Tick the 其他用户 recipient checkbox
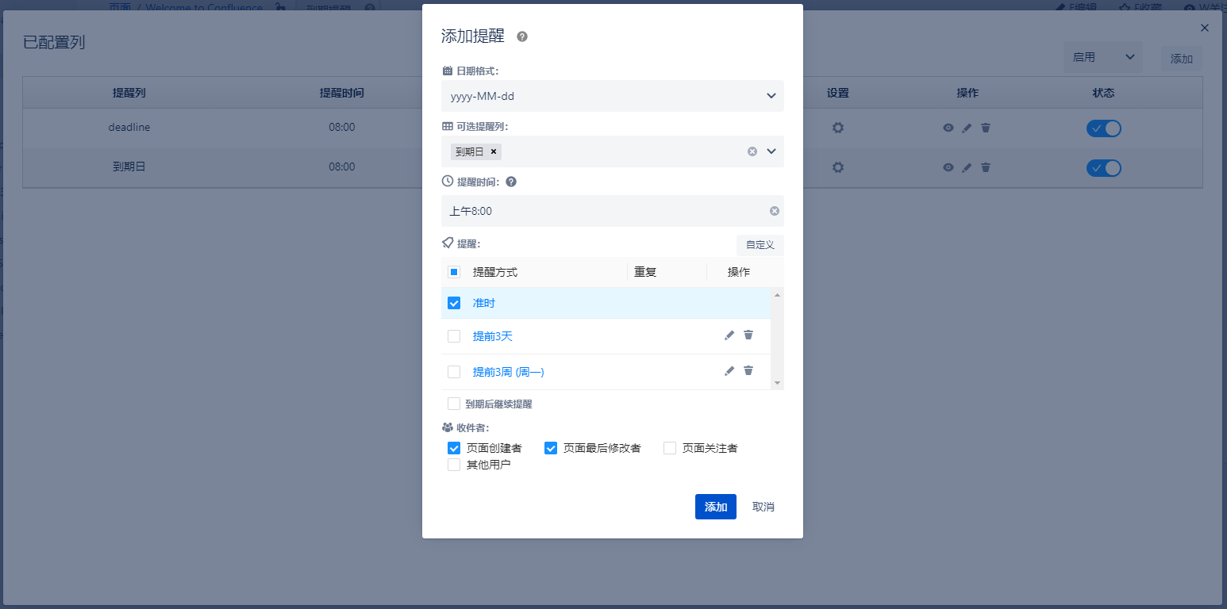This screenshot has height=609, width=1227. [x=454, y=465]
